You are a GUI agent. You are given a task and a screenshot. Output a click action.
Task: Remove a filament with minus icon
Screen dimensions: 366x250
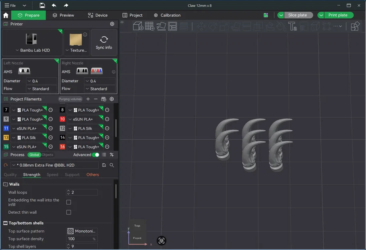(96, 99)
